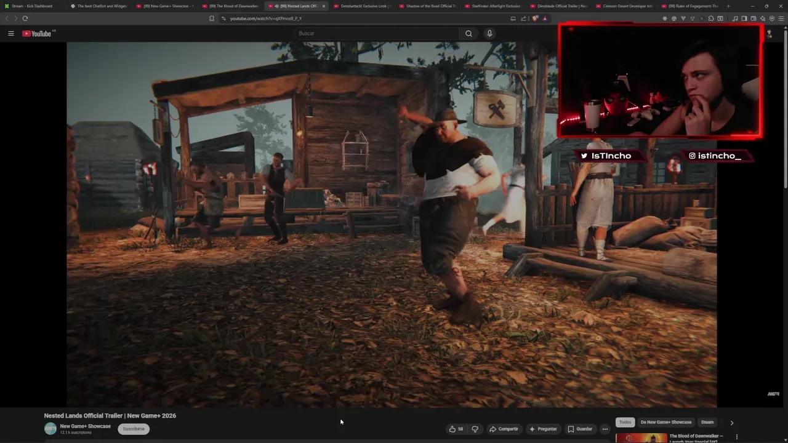The width and height of the screenshot is (788, 443).
Task: Open the New Game+ Showcase channel name
Action: coord(86,426)
